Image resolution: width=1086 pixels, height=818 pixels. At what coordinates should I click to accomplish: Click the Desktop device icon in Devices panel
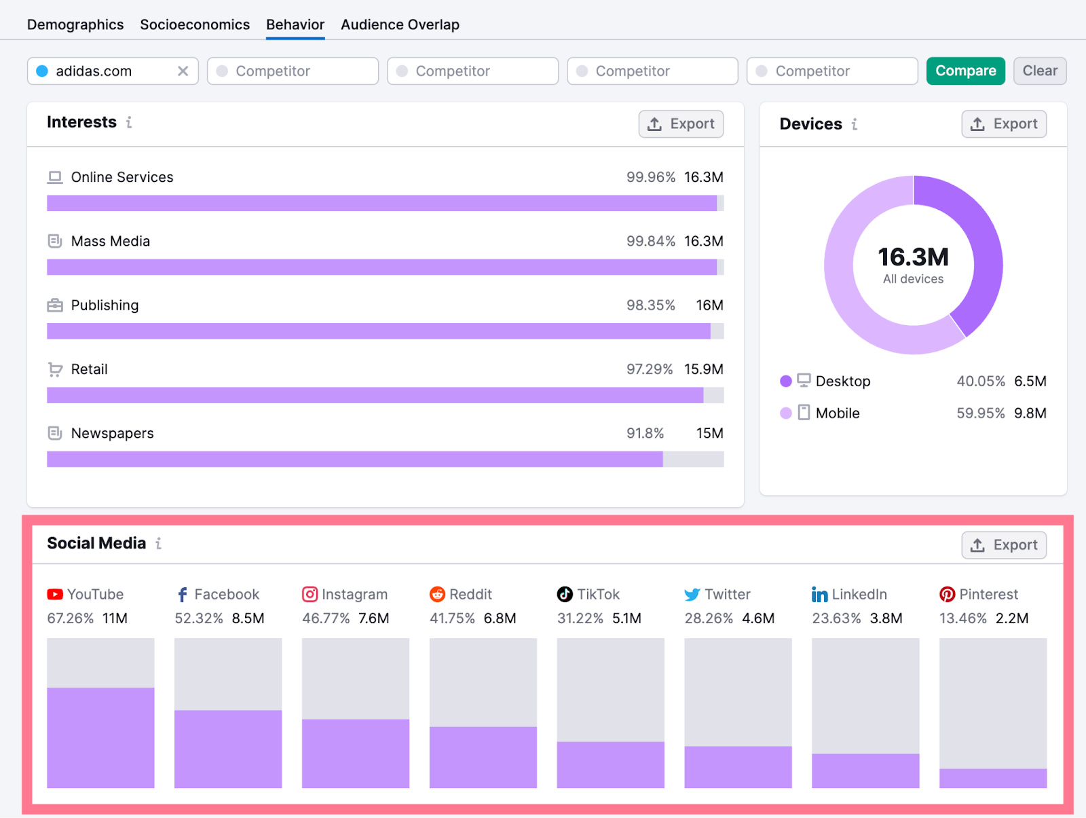click(x=804, y=381)
